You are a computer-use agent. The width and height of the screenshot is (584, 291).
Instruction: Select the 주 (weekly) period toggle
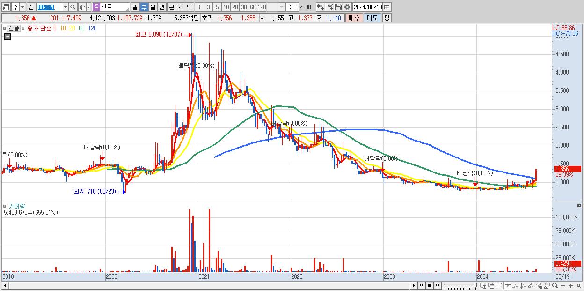pyautogui.click(x=144, y=7)
